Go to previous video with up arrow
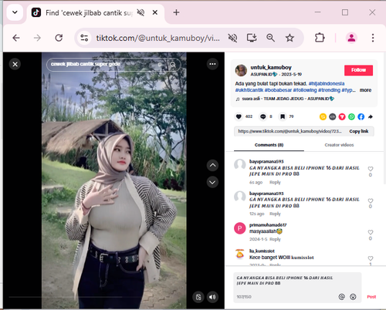 click(212, 165)
